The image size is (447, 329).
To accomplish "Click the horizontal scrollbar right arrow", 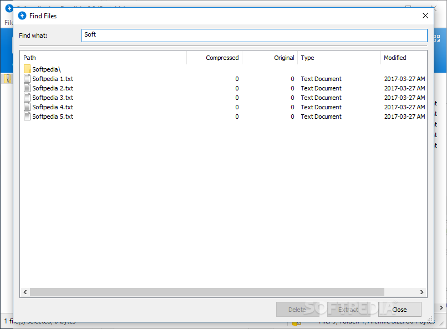I will [x=422, y=292].
